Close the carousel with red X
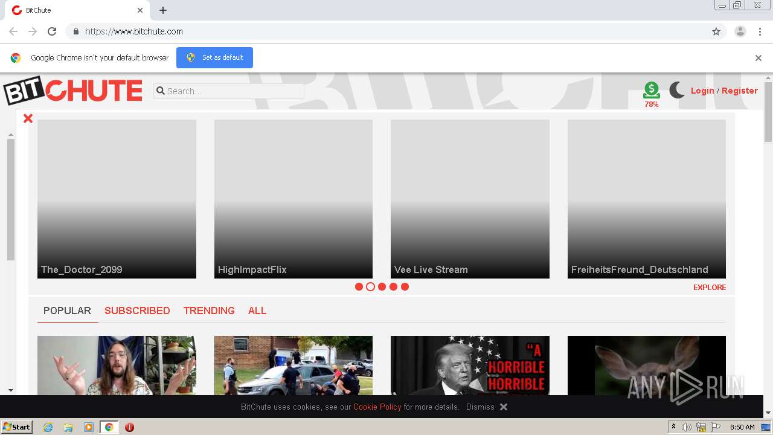Image resolution: width=773 pixels, height=435 pixels. [x=28, y=118]
